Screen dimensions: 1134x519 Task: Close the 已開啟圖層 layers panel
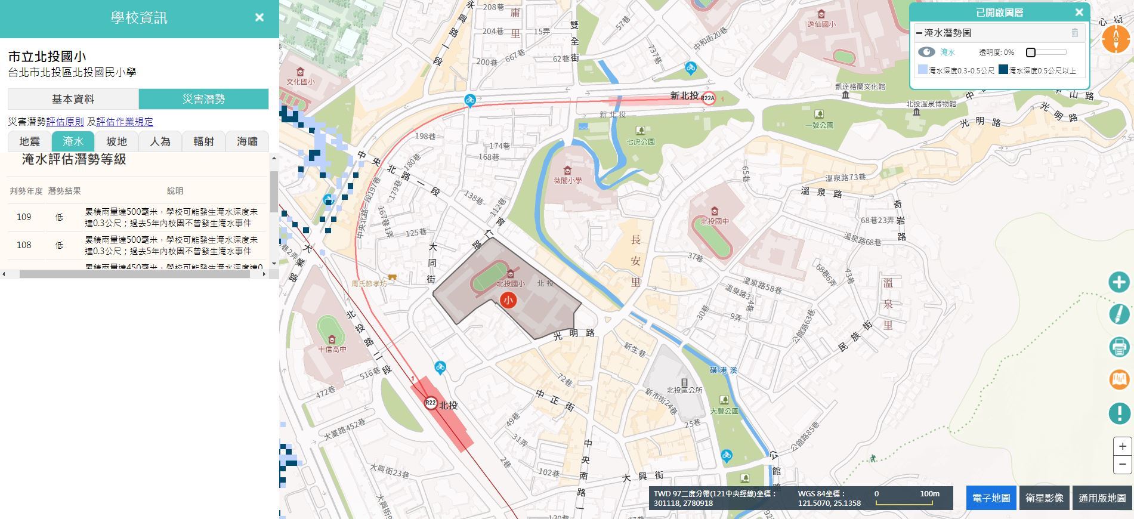[x=1079, y=13]
